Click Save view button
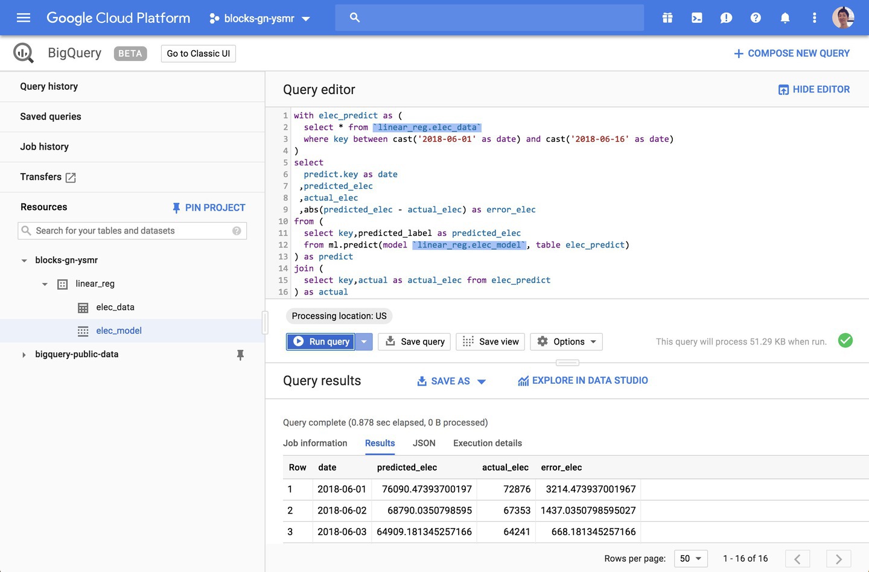The image size is (869, 572). click(491, 342)
